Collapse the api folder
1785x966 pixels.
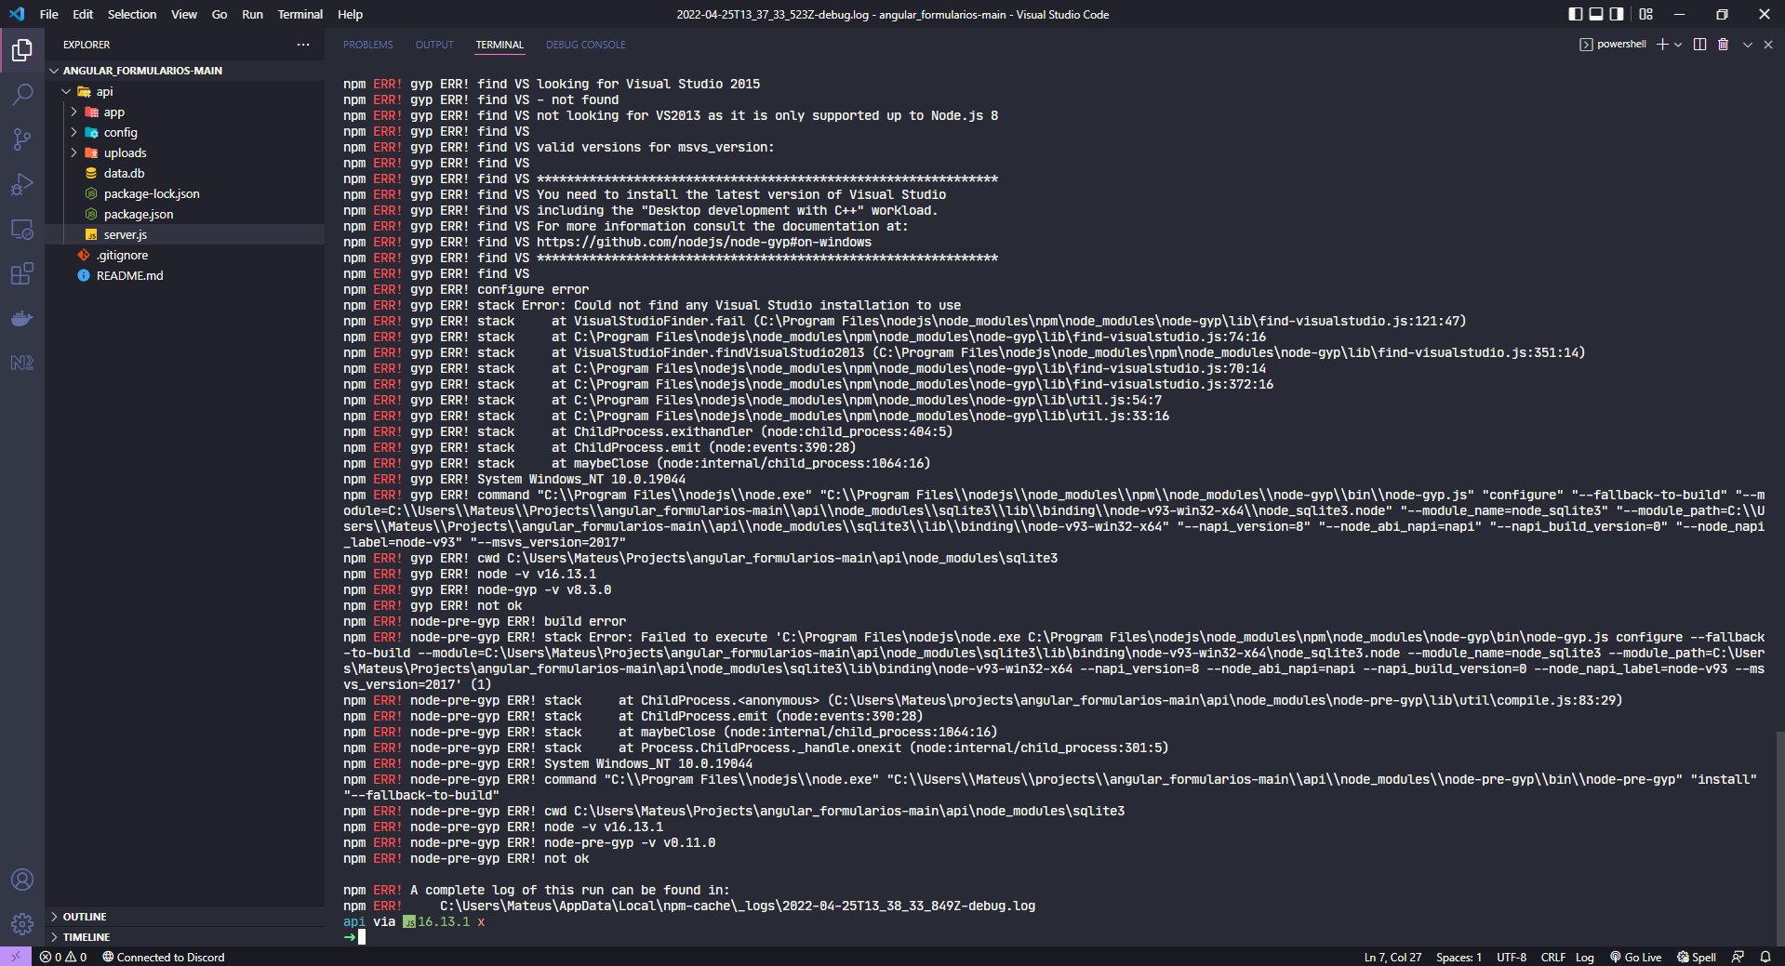click(x=104, y=91)
